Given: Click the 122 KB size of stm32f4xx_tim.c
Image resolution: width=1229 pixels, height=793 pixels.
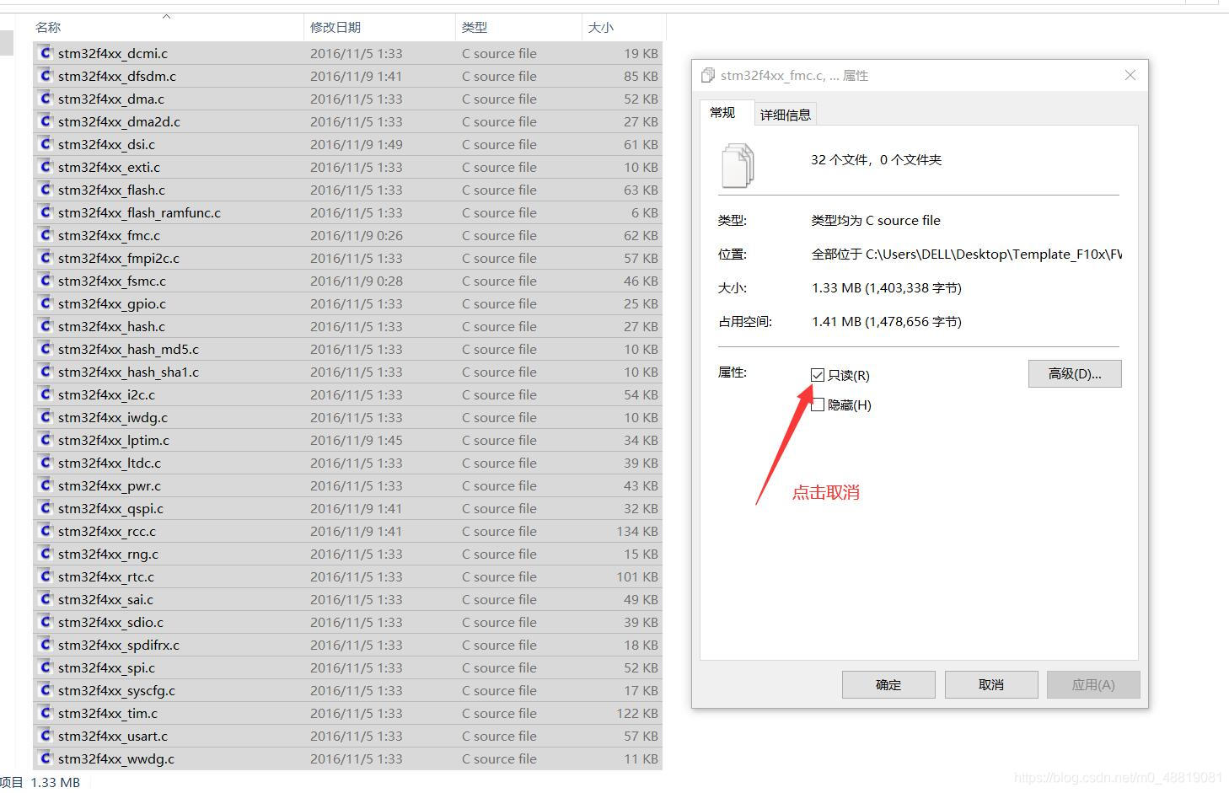Looking at the screenshot, I should click(637, 713).
